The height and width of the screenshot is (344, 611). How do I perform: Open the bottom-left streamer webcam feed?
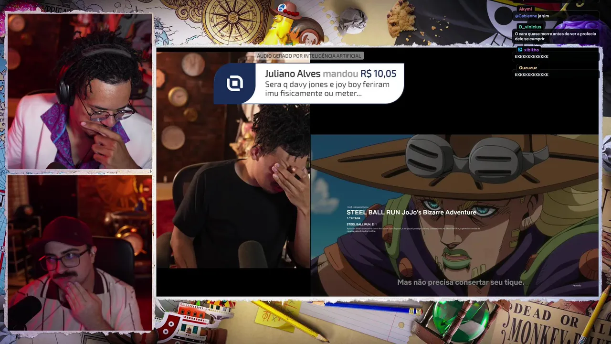[80, 253]
